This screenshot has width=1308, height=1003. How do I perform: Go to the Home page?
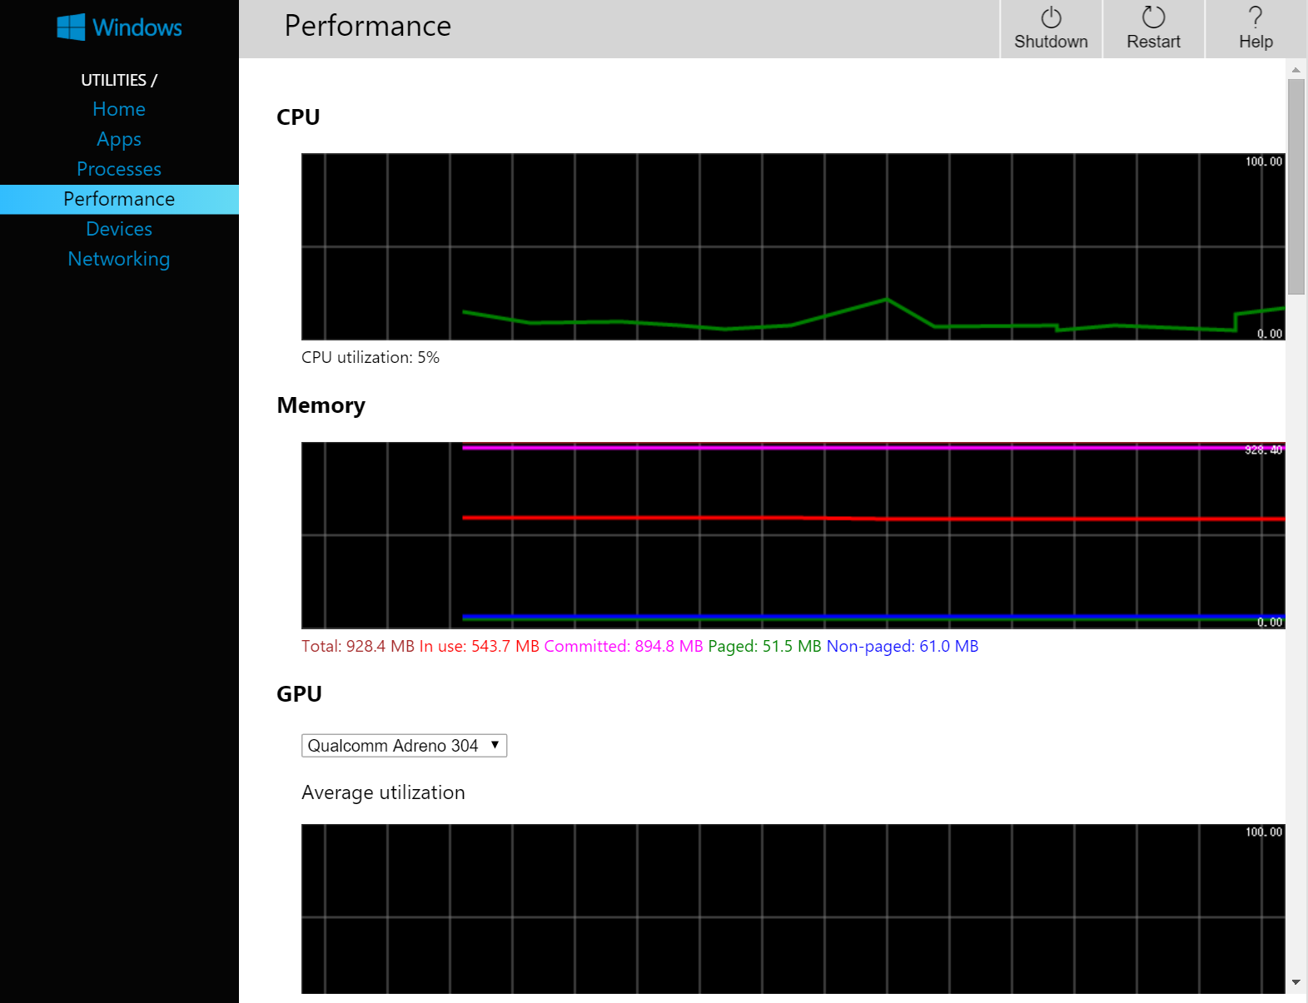119,109
